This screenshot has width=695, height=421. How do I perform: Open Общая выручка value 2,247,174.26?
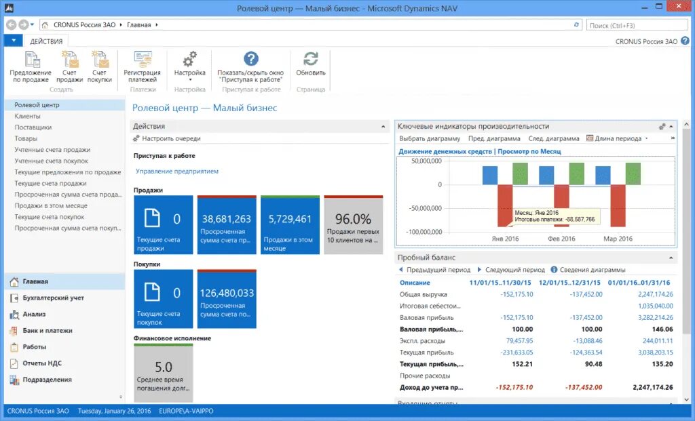(656, 294)
